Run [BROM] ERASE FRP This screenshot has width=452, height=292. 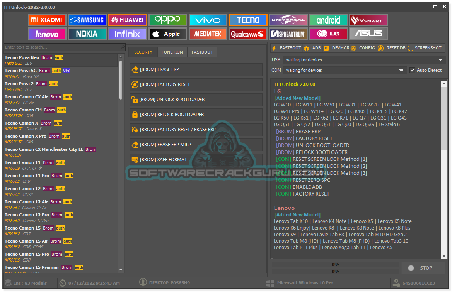pyautogui.click(x=196, y=69)
